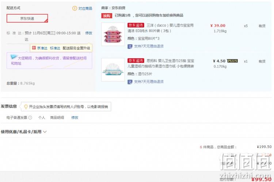This screenshot has width=274, height=182.
Task: Click the 商家：京东自营 label
Action: coord(113,8)
